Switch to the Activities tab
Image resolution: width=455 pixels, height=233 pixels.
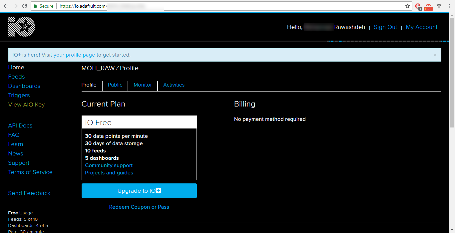coord(174,85)
